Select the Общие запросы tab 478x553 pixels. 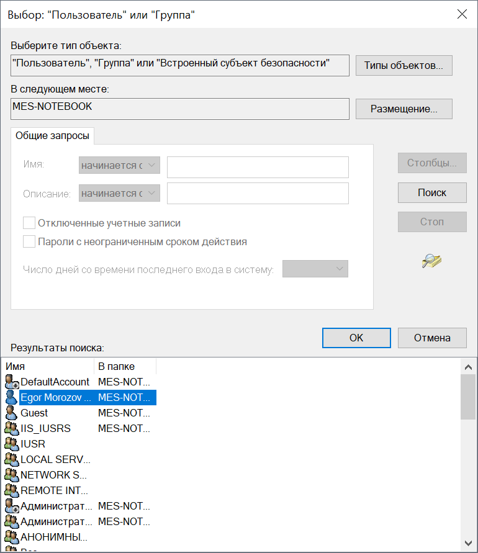(52, 136)
